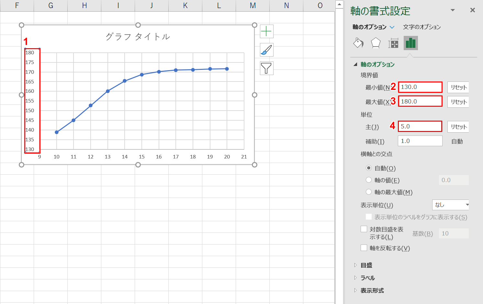
Task: Click the horizontal axis label 15
Action: point(142,157)
